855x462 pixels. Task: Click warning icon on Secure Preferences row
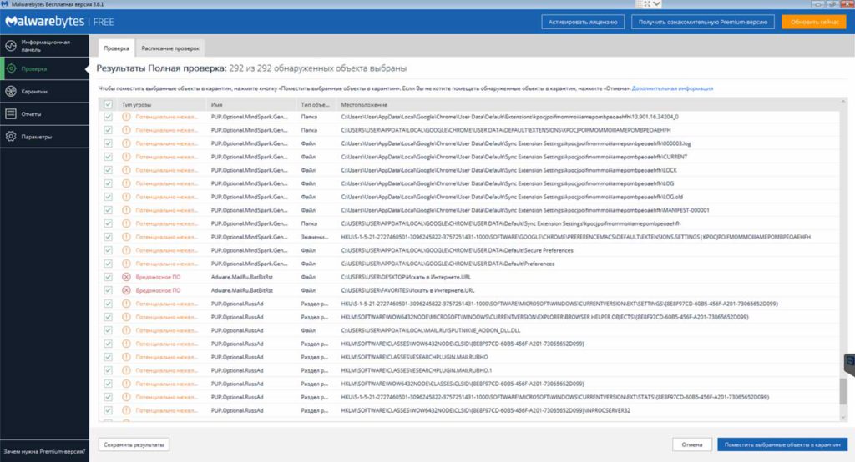(126, 250)
